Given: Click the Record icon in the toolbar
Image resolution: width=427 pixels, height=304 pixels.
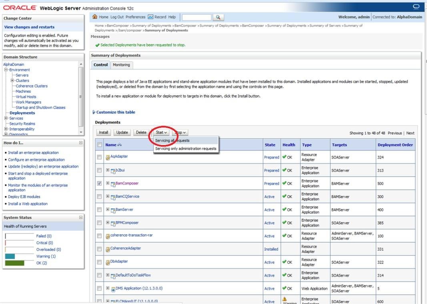Looking at the screenshot, I should (150, 17).
